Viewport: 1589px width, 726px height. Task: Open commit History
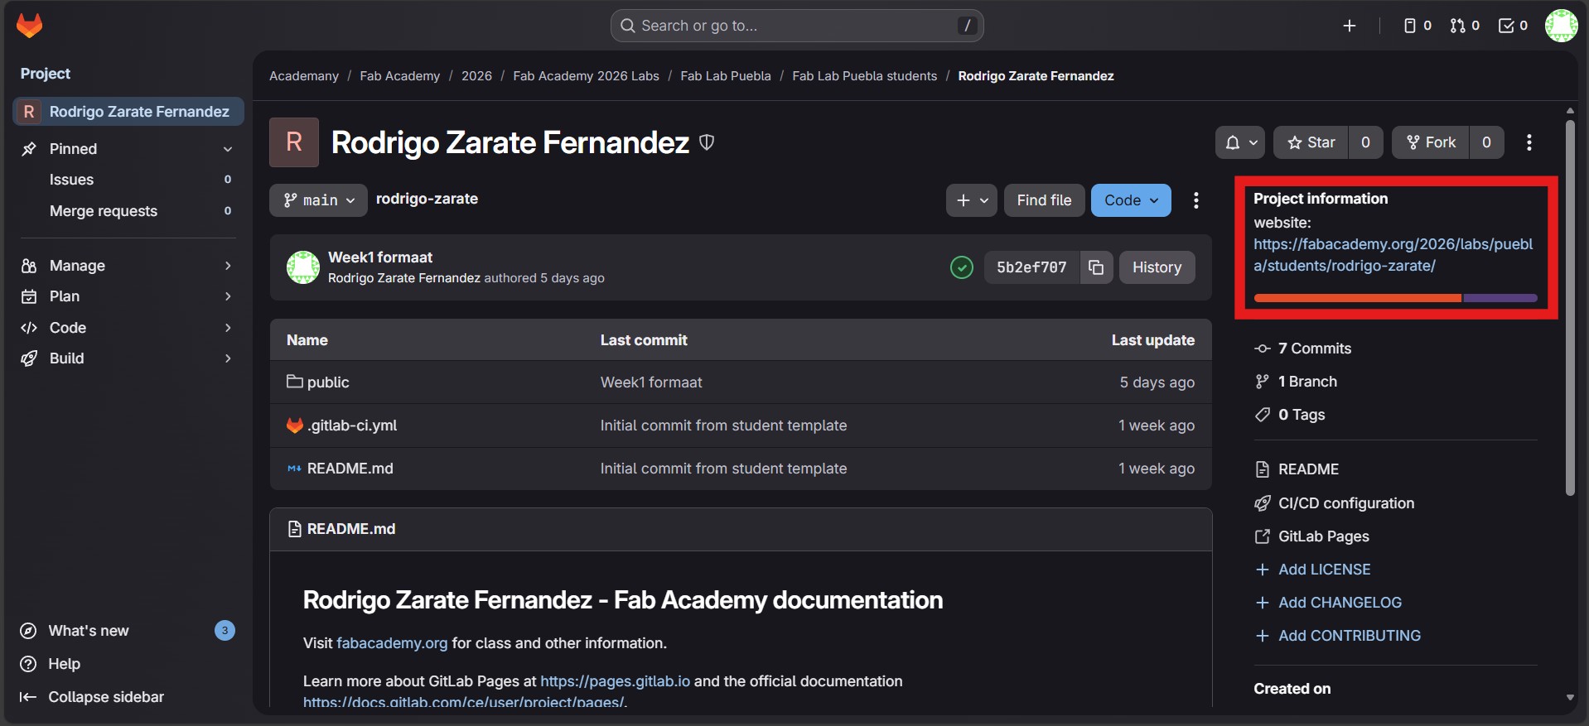tap(1157, 267)
